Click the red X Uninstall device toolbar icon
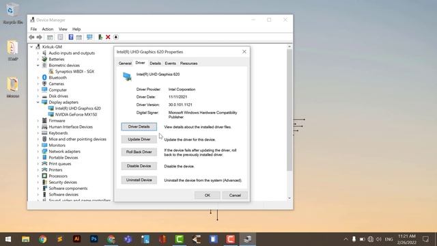 point(108,37)
